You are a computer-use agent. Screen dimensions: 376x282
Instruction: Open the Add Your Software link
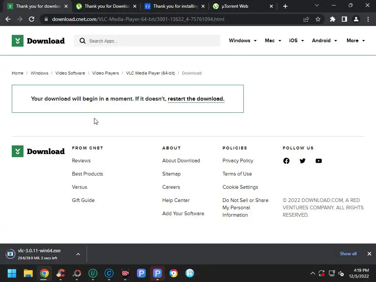coord(183,213)
